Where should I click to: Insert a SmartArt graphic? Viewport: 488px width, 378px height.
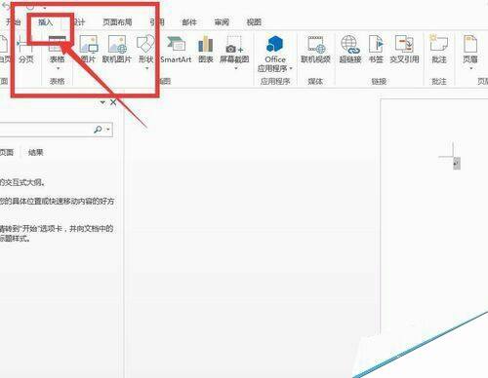point(176,50)
